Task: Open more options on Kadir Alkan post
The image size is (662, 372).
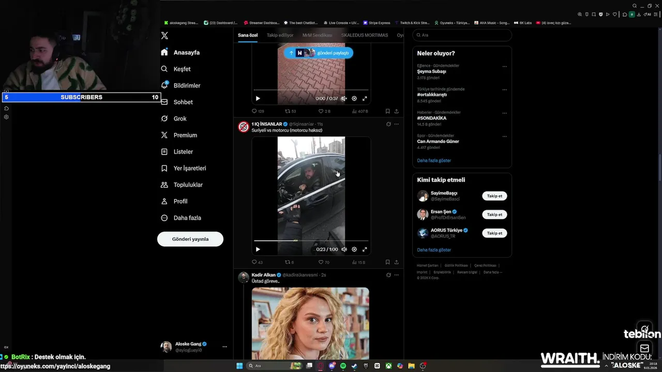Action: [397, 275]
